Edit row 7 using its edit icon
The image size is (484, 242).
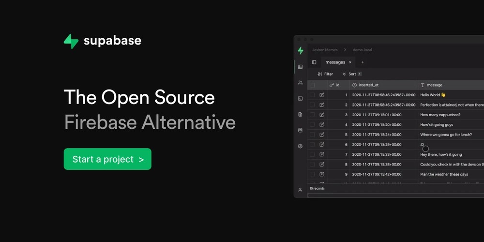322,154
